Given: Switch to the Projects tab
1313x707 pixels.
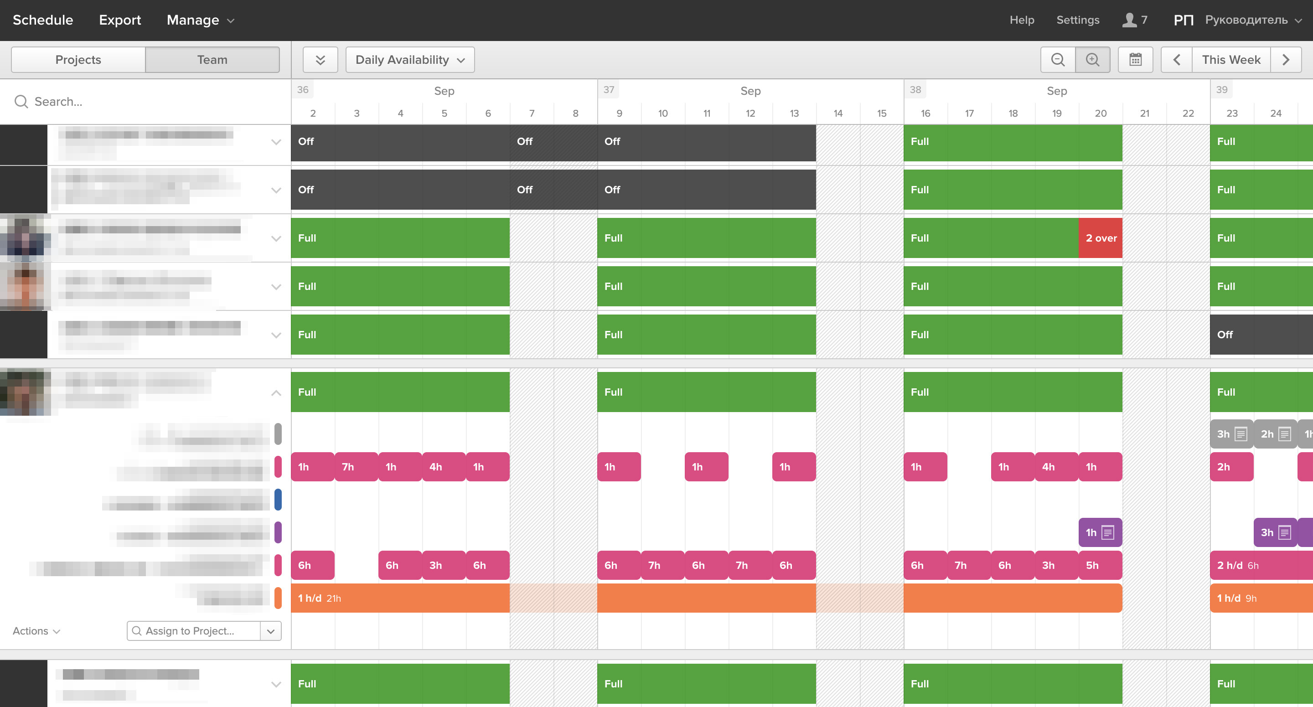Looking at the screenshot, I should point(78,59).
